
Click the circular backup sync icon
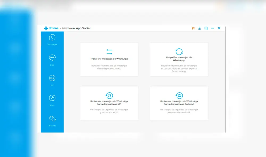179,52
